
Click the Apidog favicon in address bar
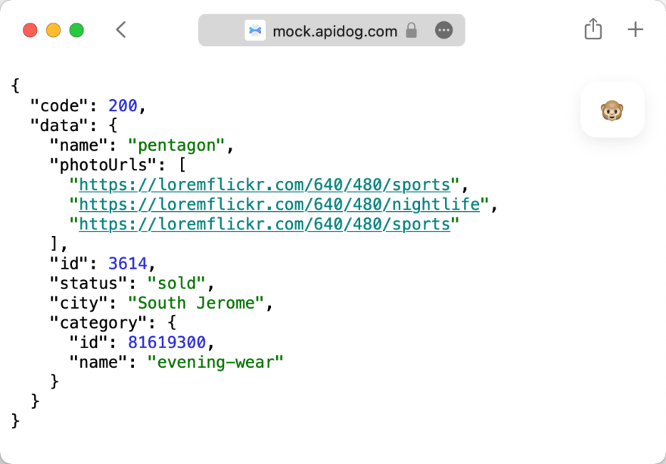click(255, 30)
